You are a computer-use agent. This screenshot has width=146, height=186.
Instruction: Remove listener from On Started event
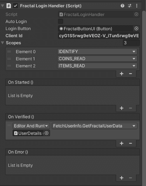(131, 108)
